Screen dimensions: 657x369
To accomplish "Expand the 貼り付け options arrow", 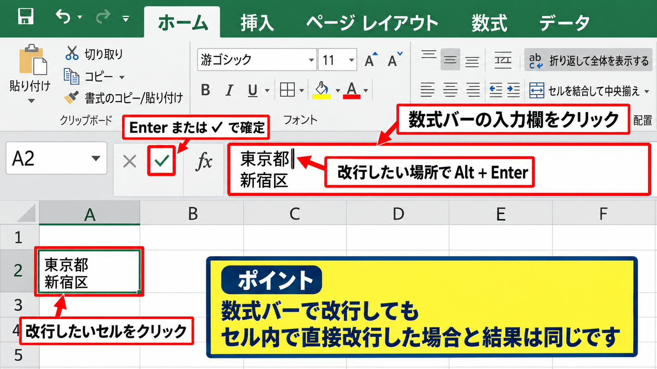I will pyautogui.click(x=31, y=101).
